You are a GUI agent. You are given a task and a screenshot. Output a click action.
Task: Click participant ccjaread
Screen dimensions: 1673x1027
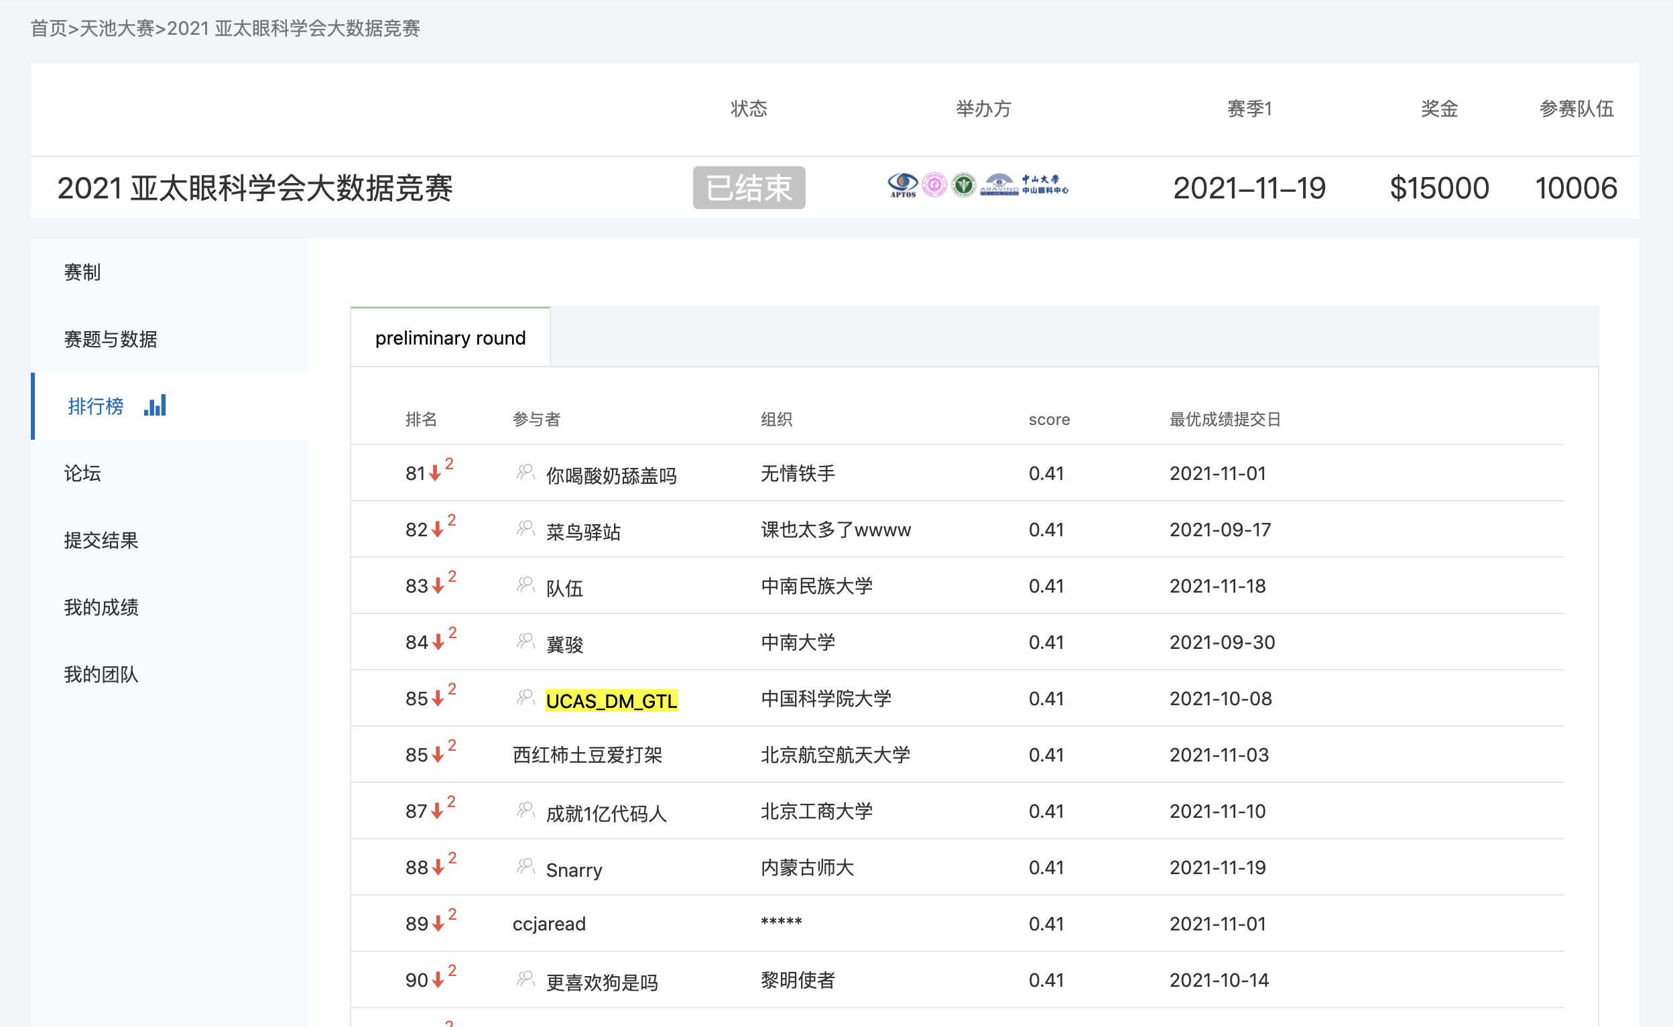[x=548, y=924]
